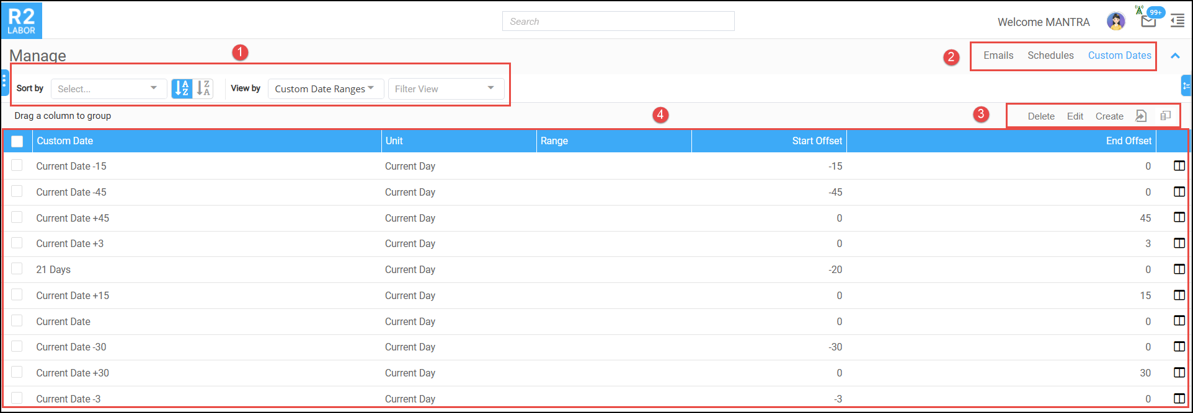This screenshot has width=1193, height=413.
Task: Open the Filter View dropdown
Action: [445, 89]
